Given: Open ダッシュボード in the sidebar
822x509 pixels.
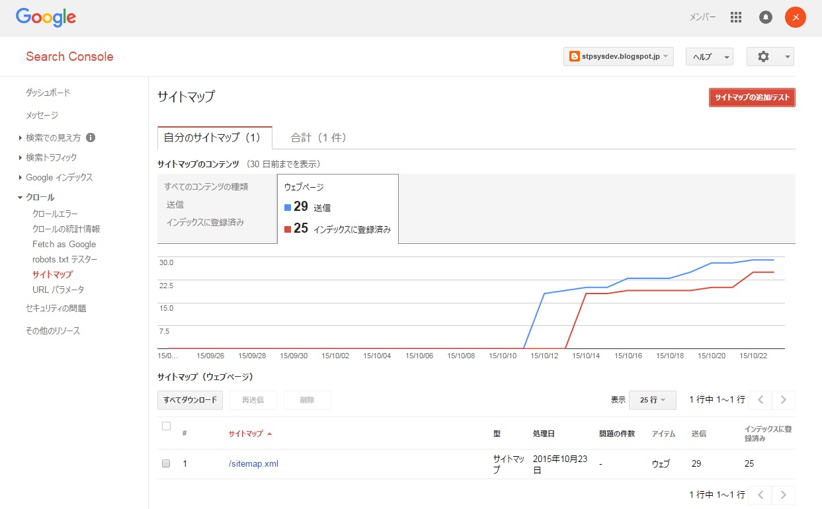Looking at the screenshot, I should (48, 93).
